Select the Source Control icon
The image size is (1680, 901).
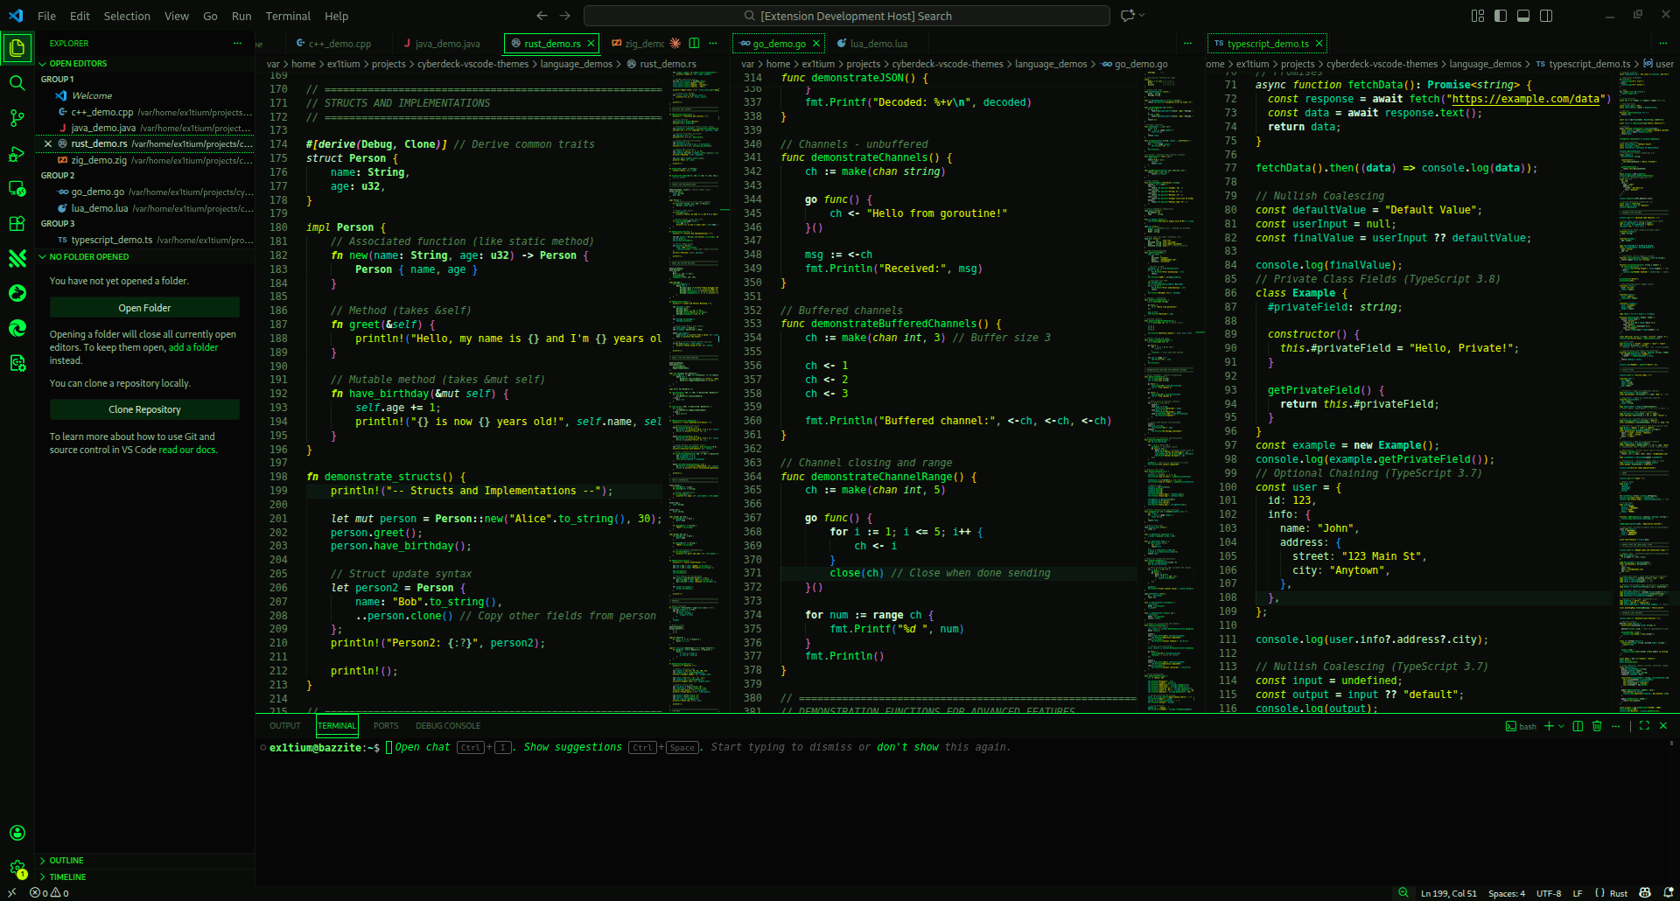tap(17, 118)
